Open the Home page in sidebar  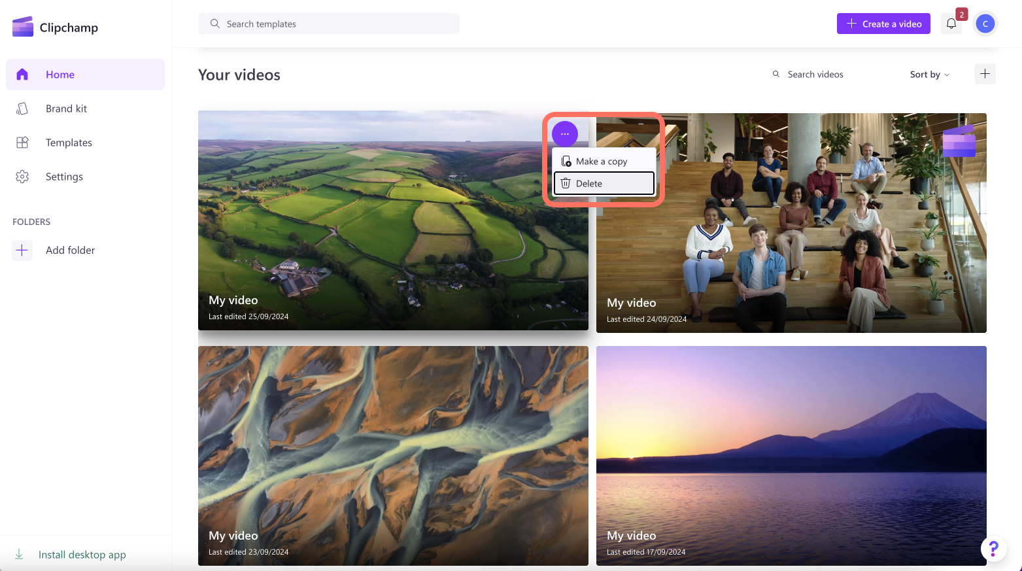click(85, 75)
